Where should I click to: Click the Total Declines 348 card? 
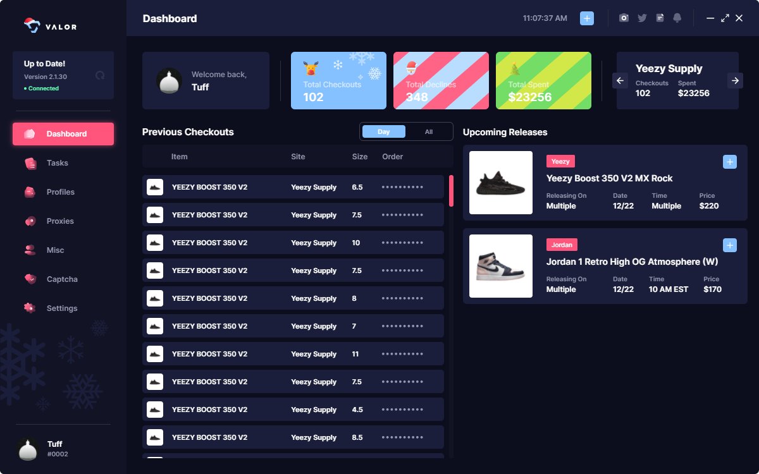(441, 80)
